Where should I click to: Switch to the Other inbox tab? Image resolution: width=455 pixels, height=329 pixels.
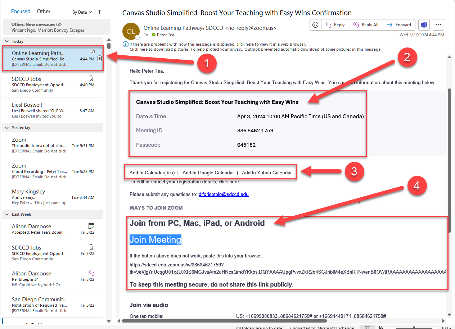coord(44,12)
